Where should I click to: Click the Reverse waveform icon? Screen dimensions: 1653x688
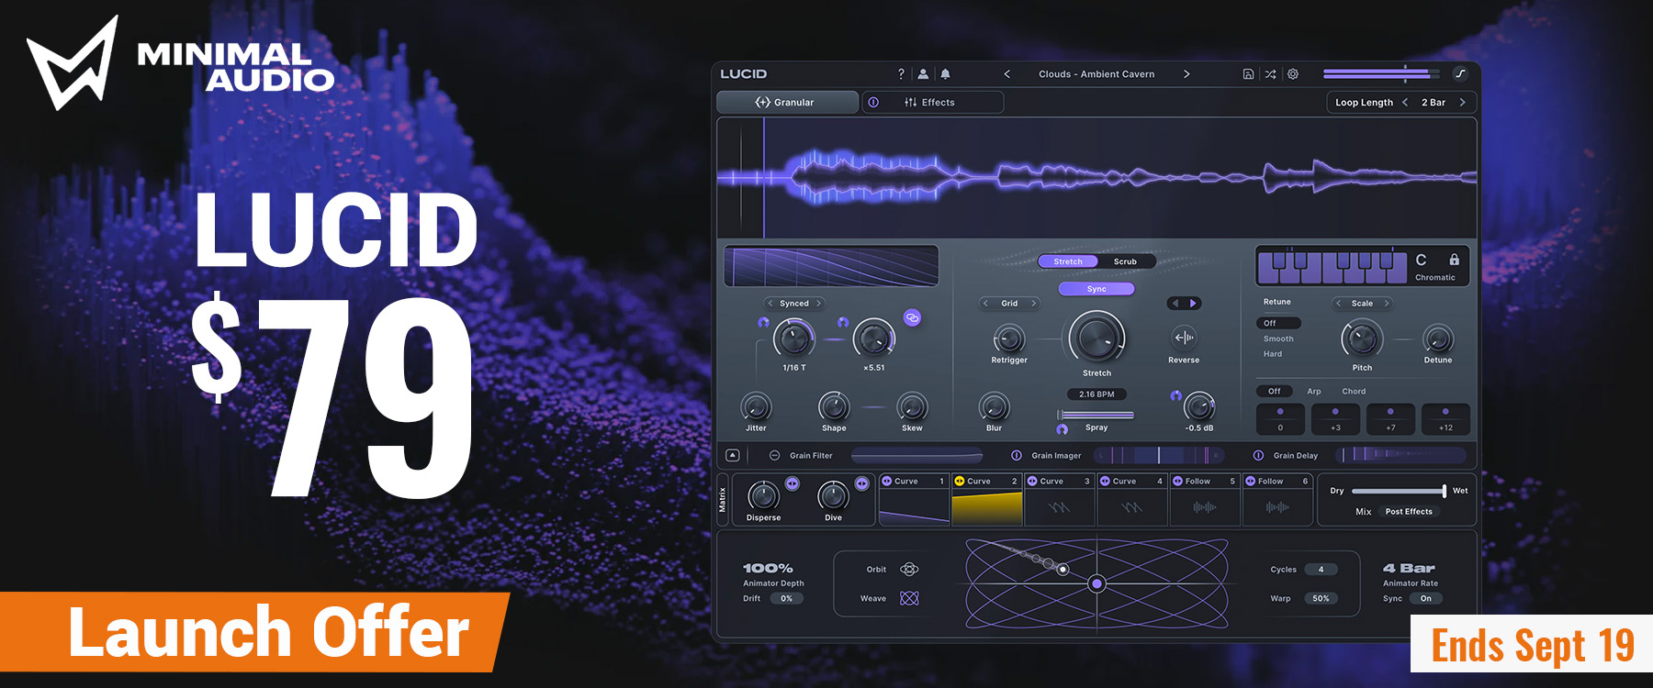(1184, 338)
